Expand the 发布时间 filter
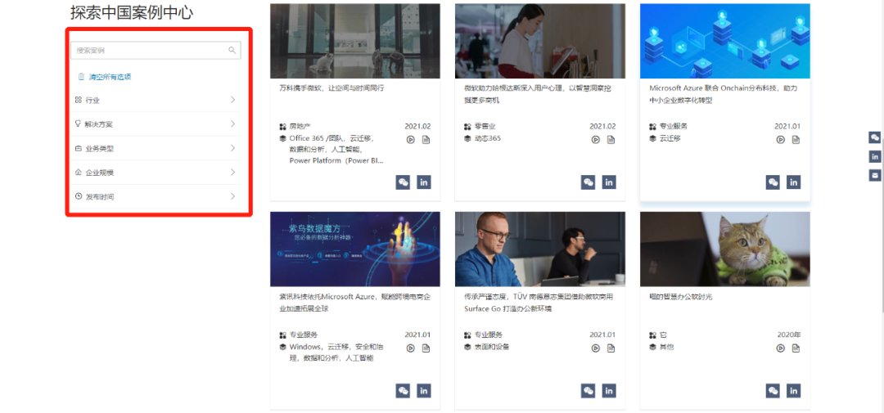884x413 pixels. (156, 196)
